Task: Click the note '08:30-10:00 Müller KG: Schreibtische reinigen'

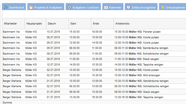Action: click(141, 86)
